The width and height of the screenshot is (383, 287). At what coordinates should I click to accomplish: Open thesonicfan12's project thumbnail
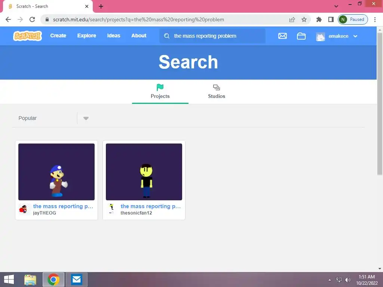[x=144, y=172]
